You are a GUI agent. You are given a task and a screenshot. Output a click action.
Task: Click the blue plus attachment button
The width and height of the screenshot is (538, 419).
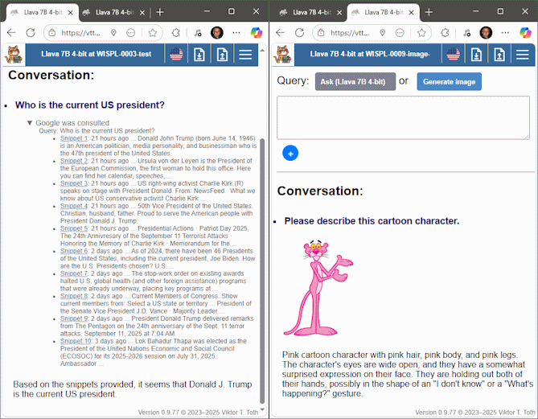(290, 154)
